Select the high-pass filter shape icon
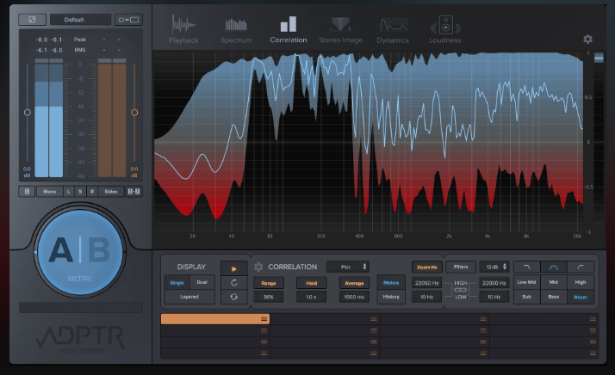This screenshot has width=615, height=375. coord(581,267)
